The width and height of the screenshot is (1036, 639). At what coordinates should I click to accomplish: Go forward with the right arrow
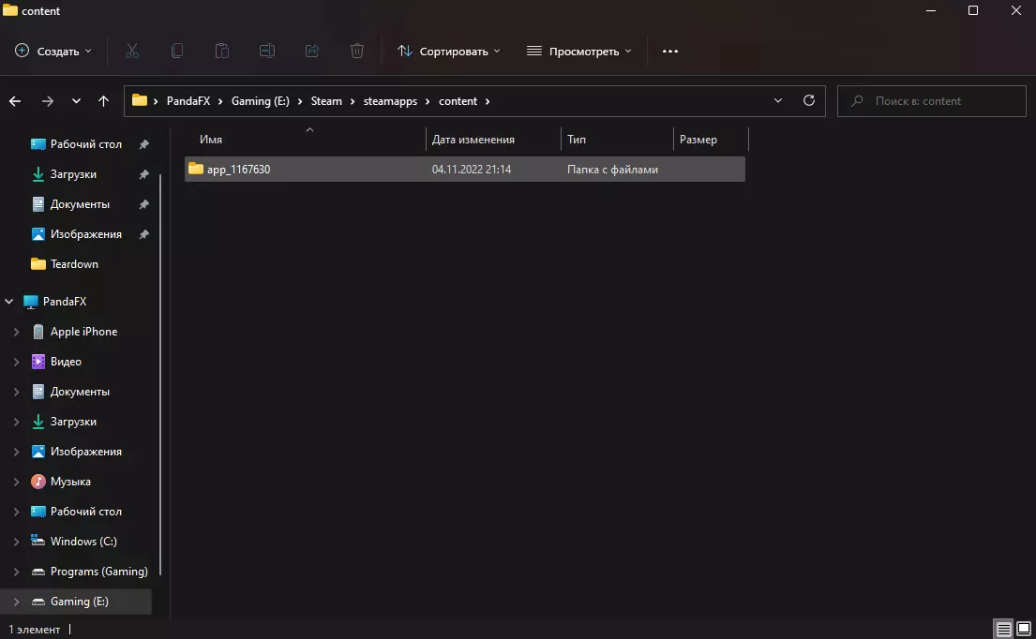48,101
